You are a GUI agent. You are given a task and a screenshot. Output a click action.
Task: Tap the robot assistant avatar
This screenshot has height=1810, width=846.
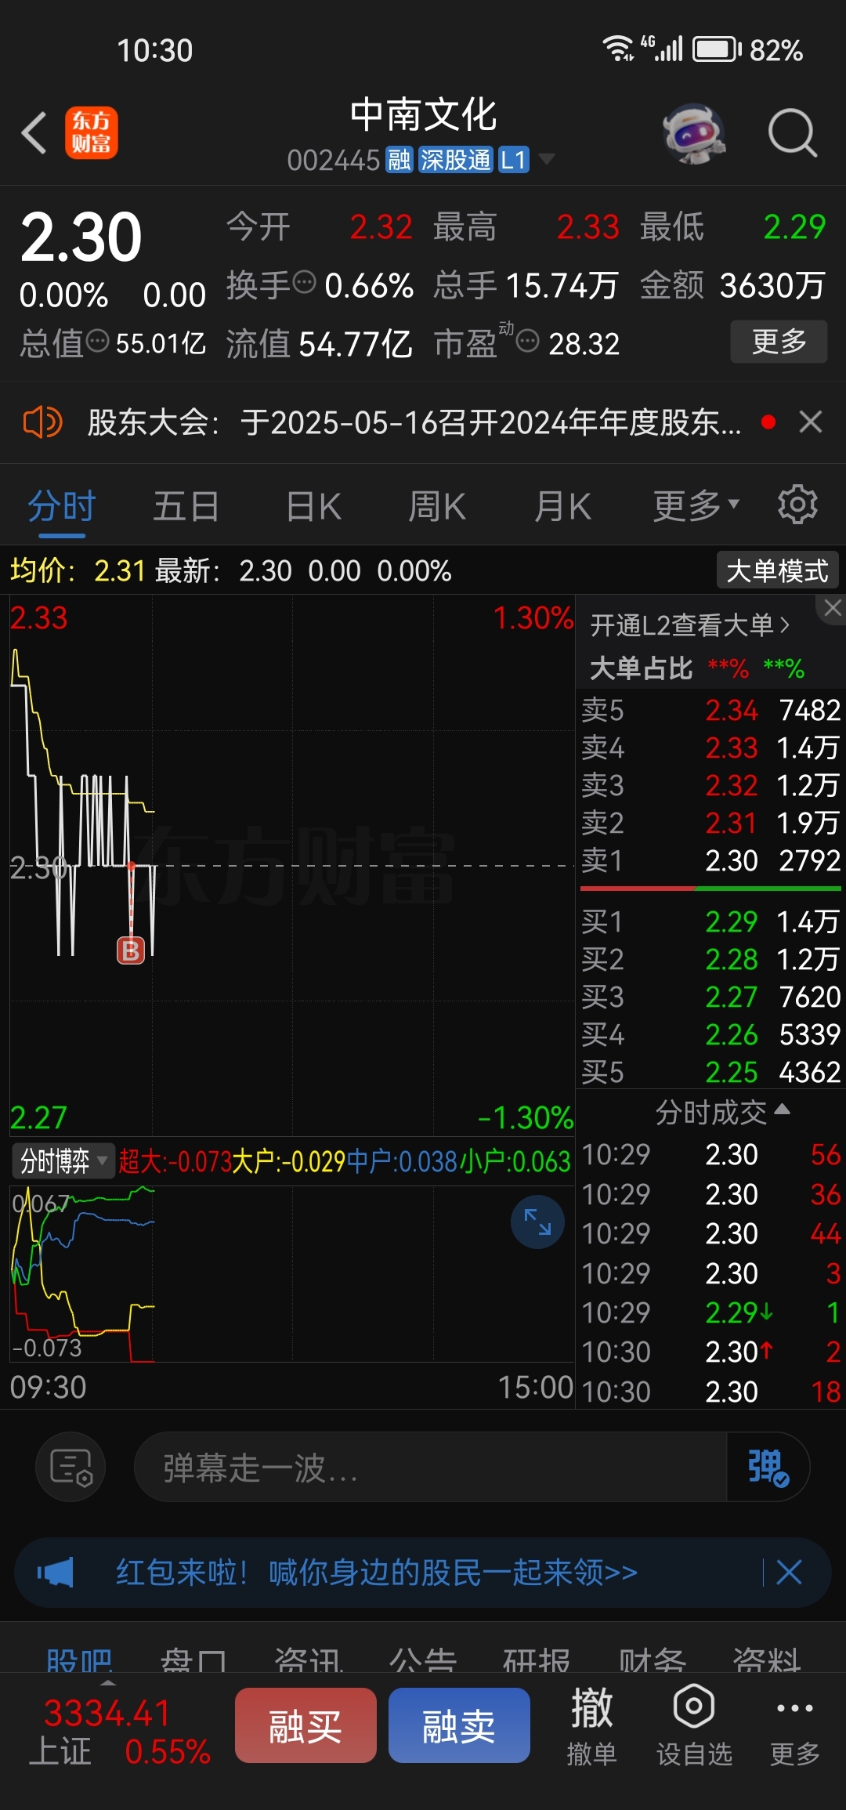coord(693,133)
